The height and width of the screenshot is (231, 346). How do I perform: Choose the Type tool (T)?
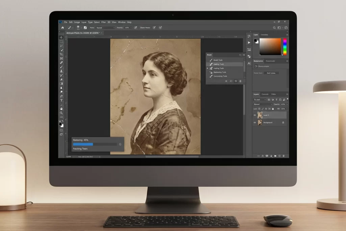(x=61, y=100)
